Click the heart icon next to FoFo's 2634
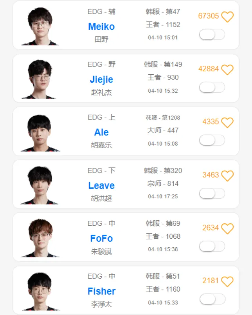This screenshot has width=252, height=315. [x=227, y=229]
